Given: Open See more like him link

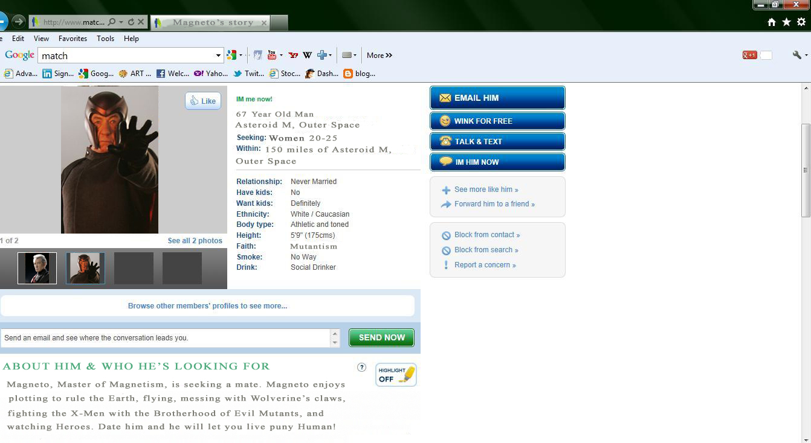Looking at the screenshot, I should (x=486, y=190).
